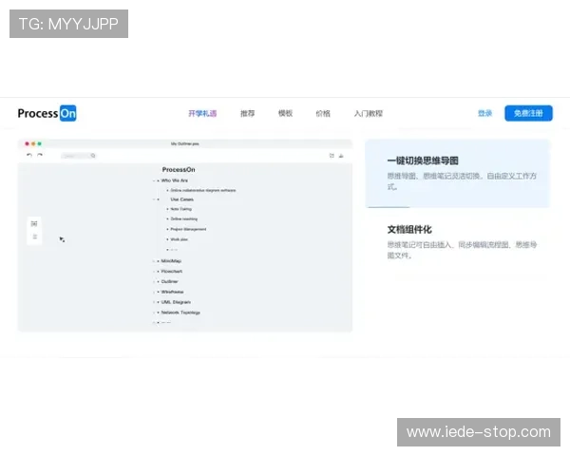Select the Project Management row
This screenshot has width=570, height=456.
coord(188,229)
